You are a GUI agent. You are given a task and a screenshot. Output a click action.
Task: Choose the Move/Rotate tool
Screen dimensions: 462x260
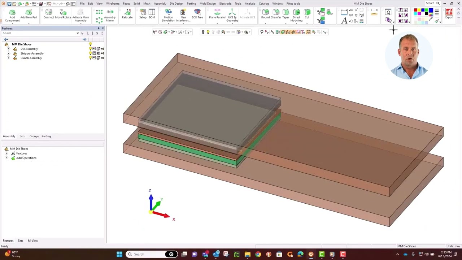63,14
